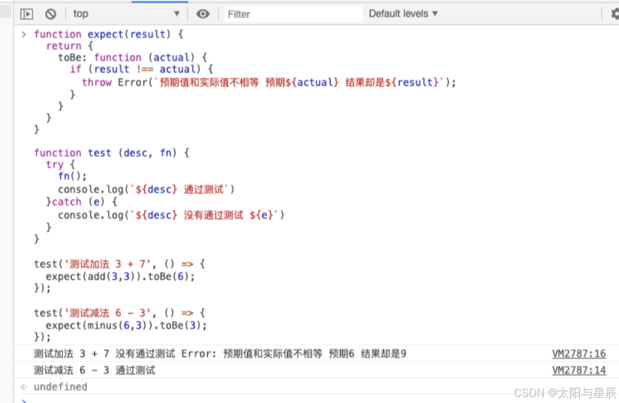Select the passed '测试减法 6 - 3' log message
The width and height of the screenshot is (619, 403).
pyautogui.click(x=94, y=371)
